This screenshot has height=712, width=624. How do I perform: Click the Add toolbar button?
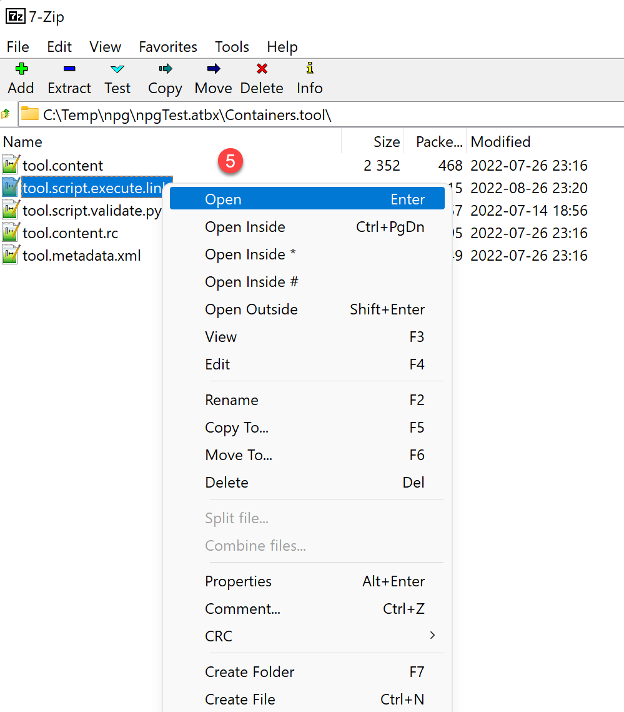point(21,79)
